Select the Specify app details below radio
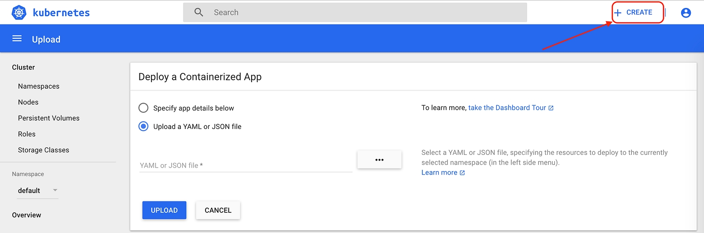The width and height of the screenshot is (704, 233). click(143, 108)
